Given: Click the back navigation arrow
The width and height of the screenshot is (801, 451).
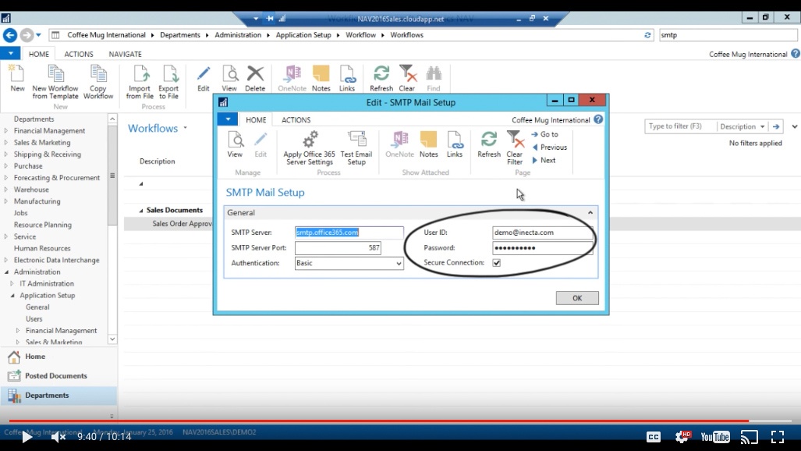Looking at the screenshot, I should pyautogui.click(x=9, y=35).
